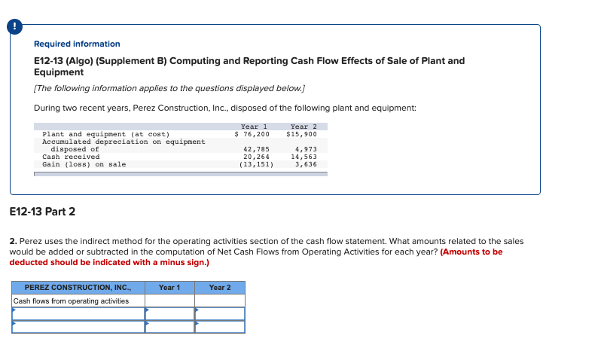The image size is (604, 354).
Task: Click the 'Cash received' row label
Action: click(71, 157)
